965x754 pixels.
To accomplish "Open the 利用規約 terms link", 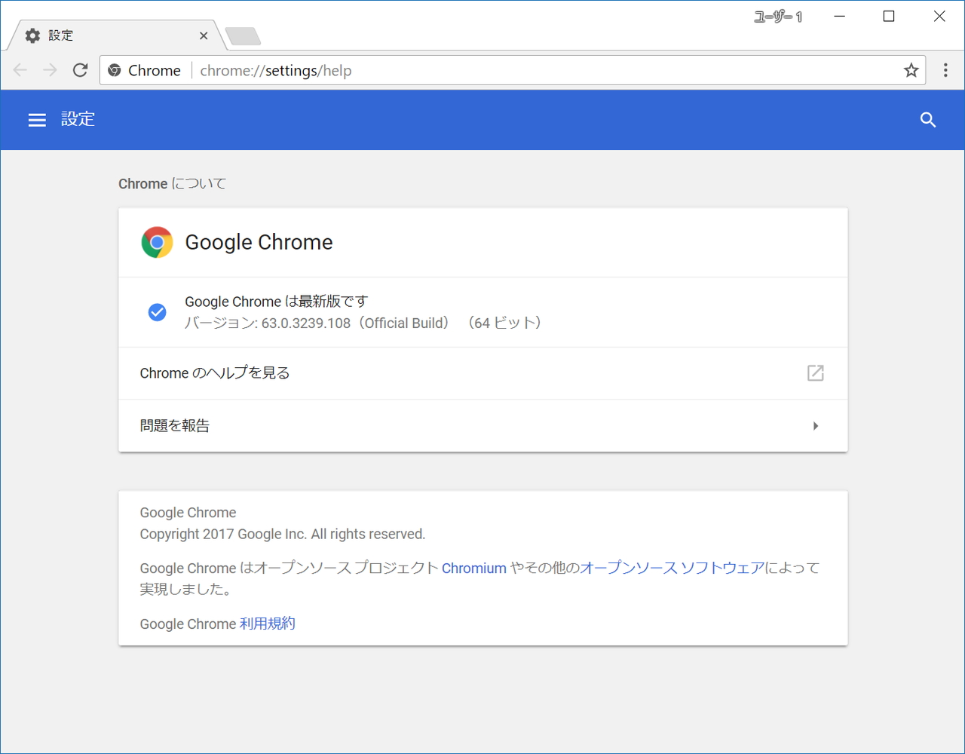I will (267, 624).
